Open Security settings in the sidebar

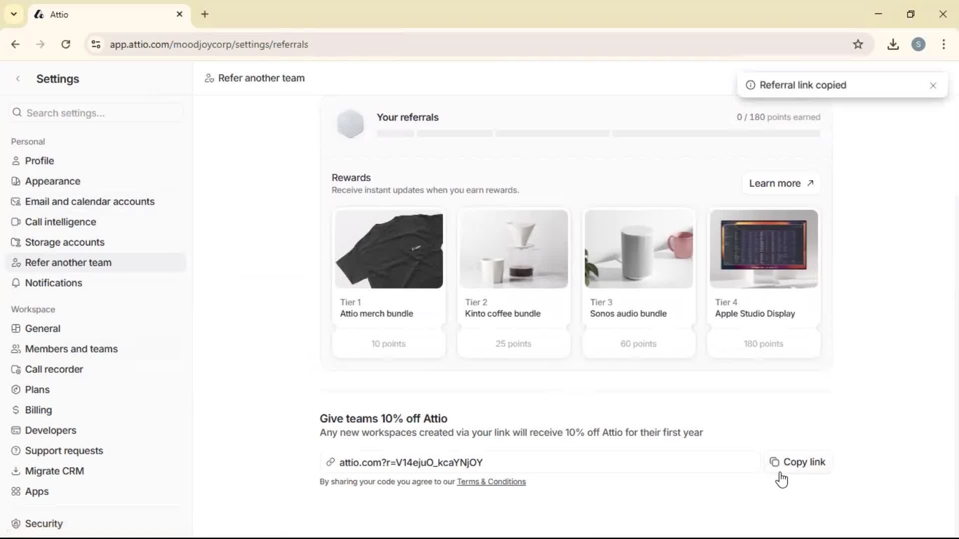click(43, 523)
